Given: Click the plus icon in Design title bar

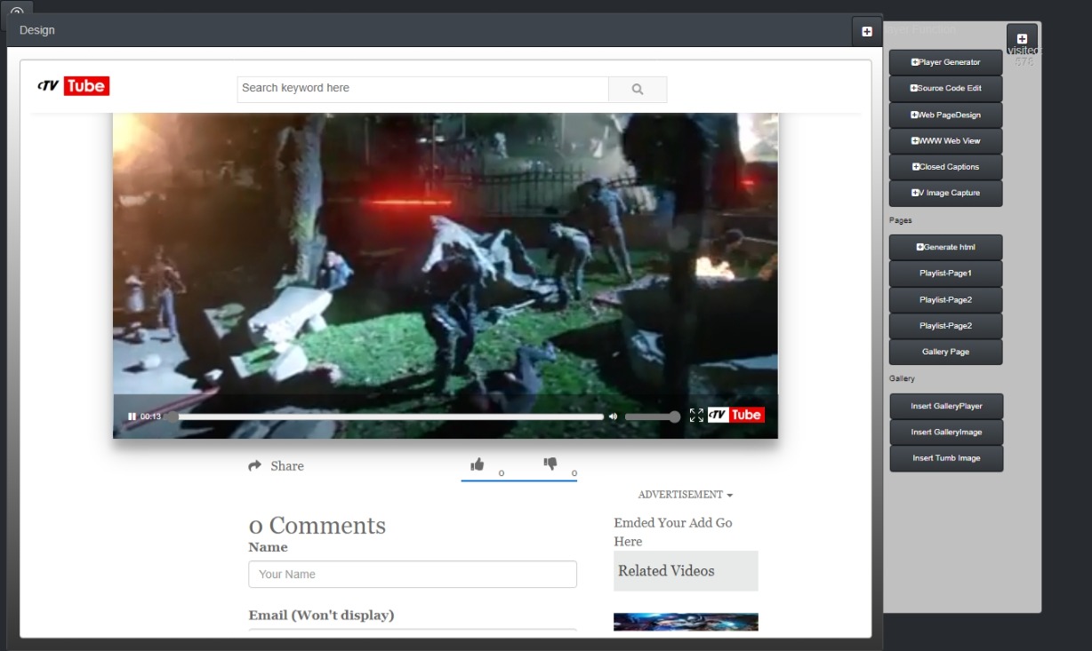Looking at the screenshot, I should (x=867, y=31).
